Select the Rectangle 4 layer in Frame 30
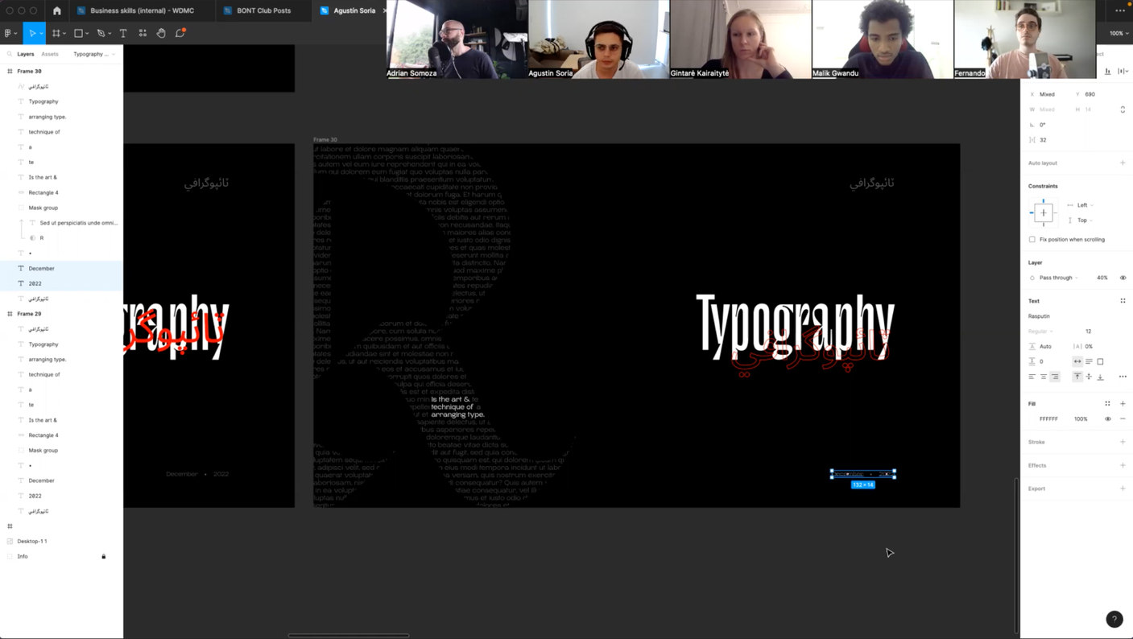Image resolution: width=1133 pixels, height=639 pixels. coord(43,192)
